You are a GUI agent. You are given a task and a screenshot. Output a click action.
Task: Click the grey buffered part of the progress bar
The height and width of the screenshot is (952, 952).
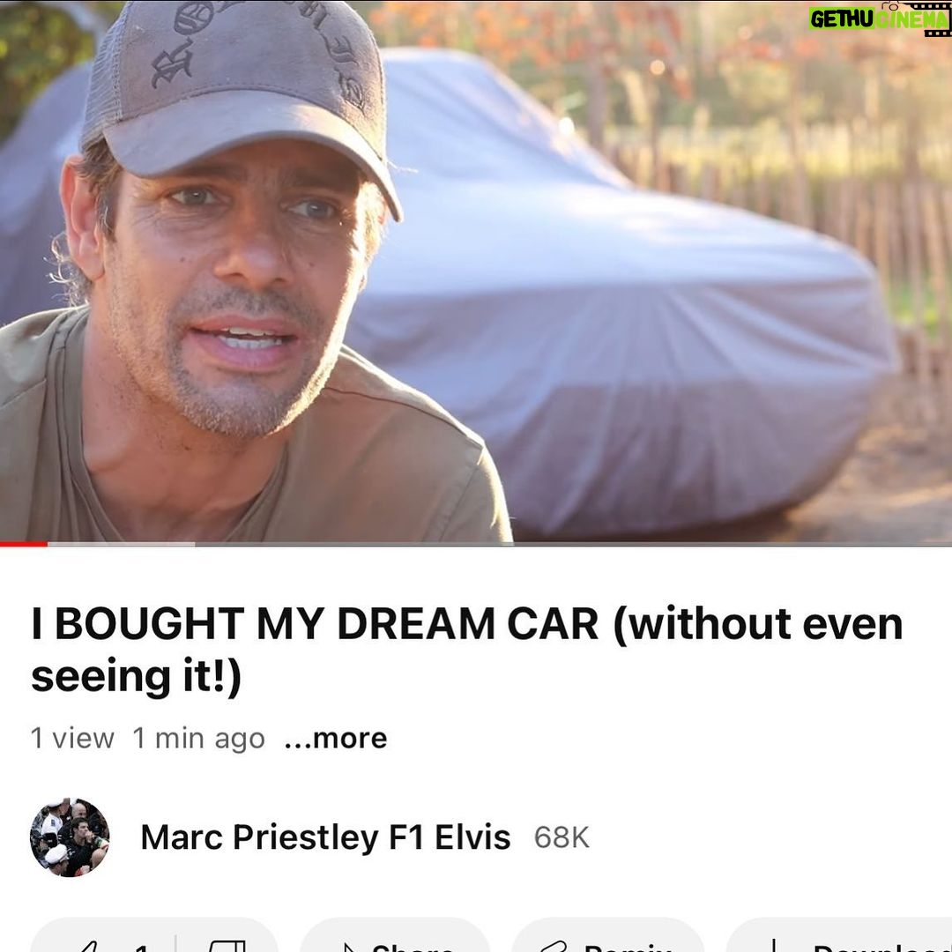click(x=122, y=544)
